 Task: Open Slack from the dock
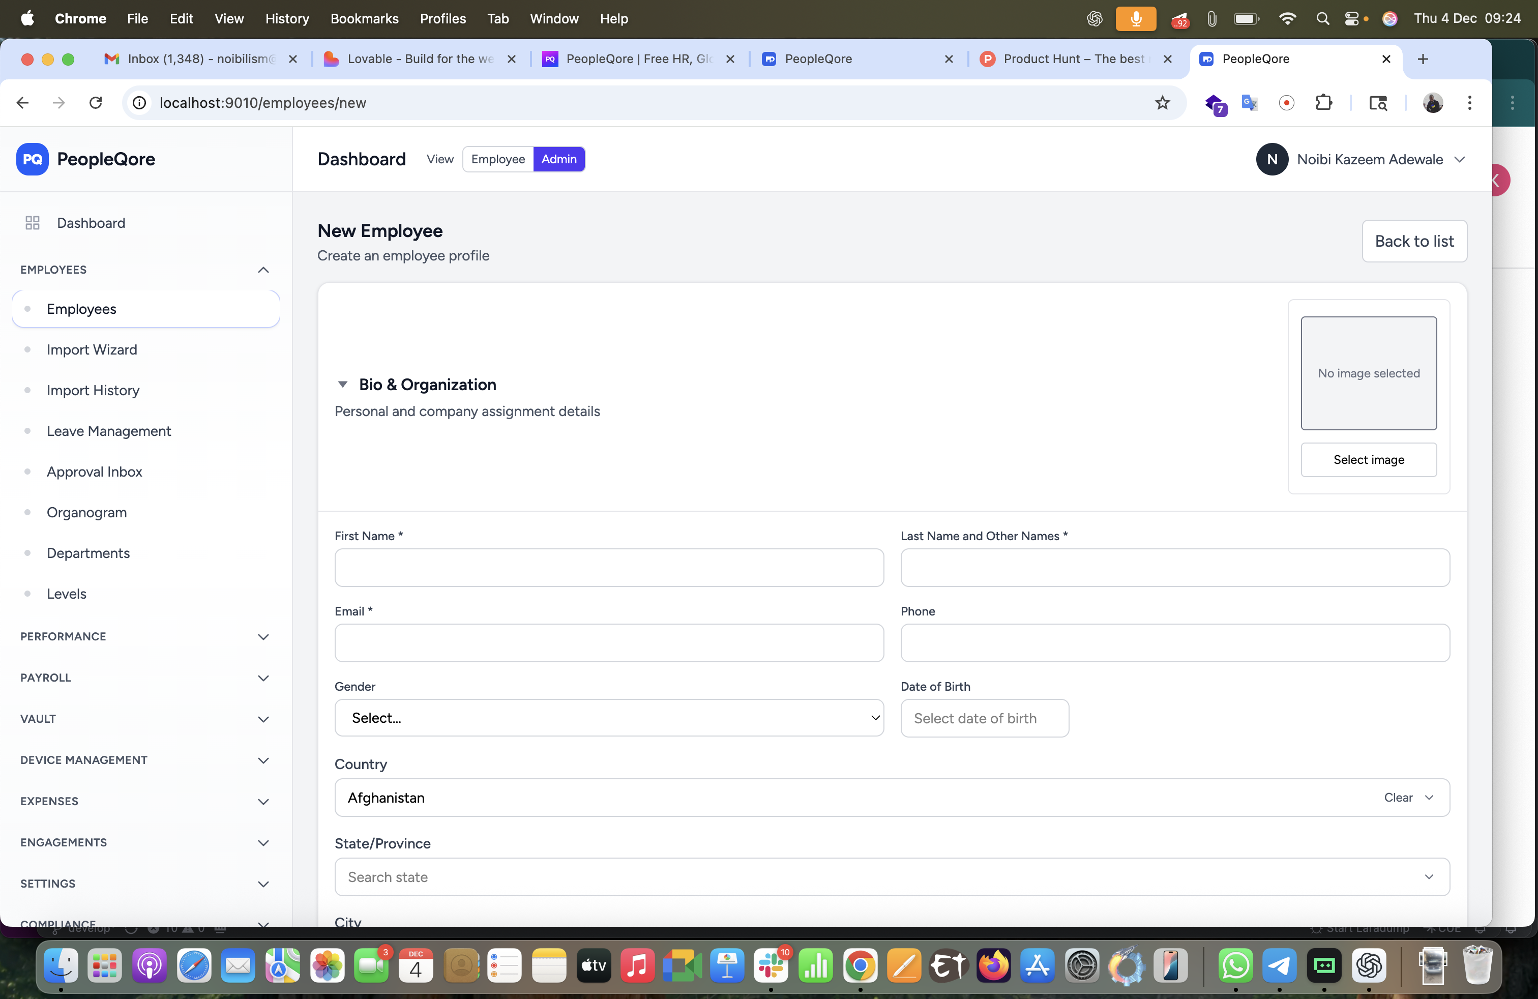[x=771, y=966]
